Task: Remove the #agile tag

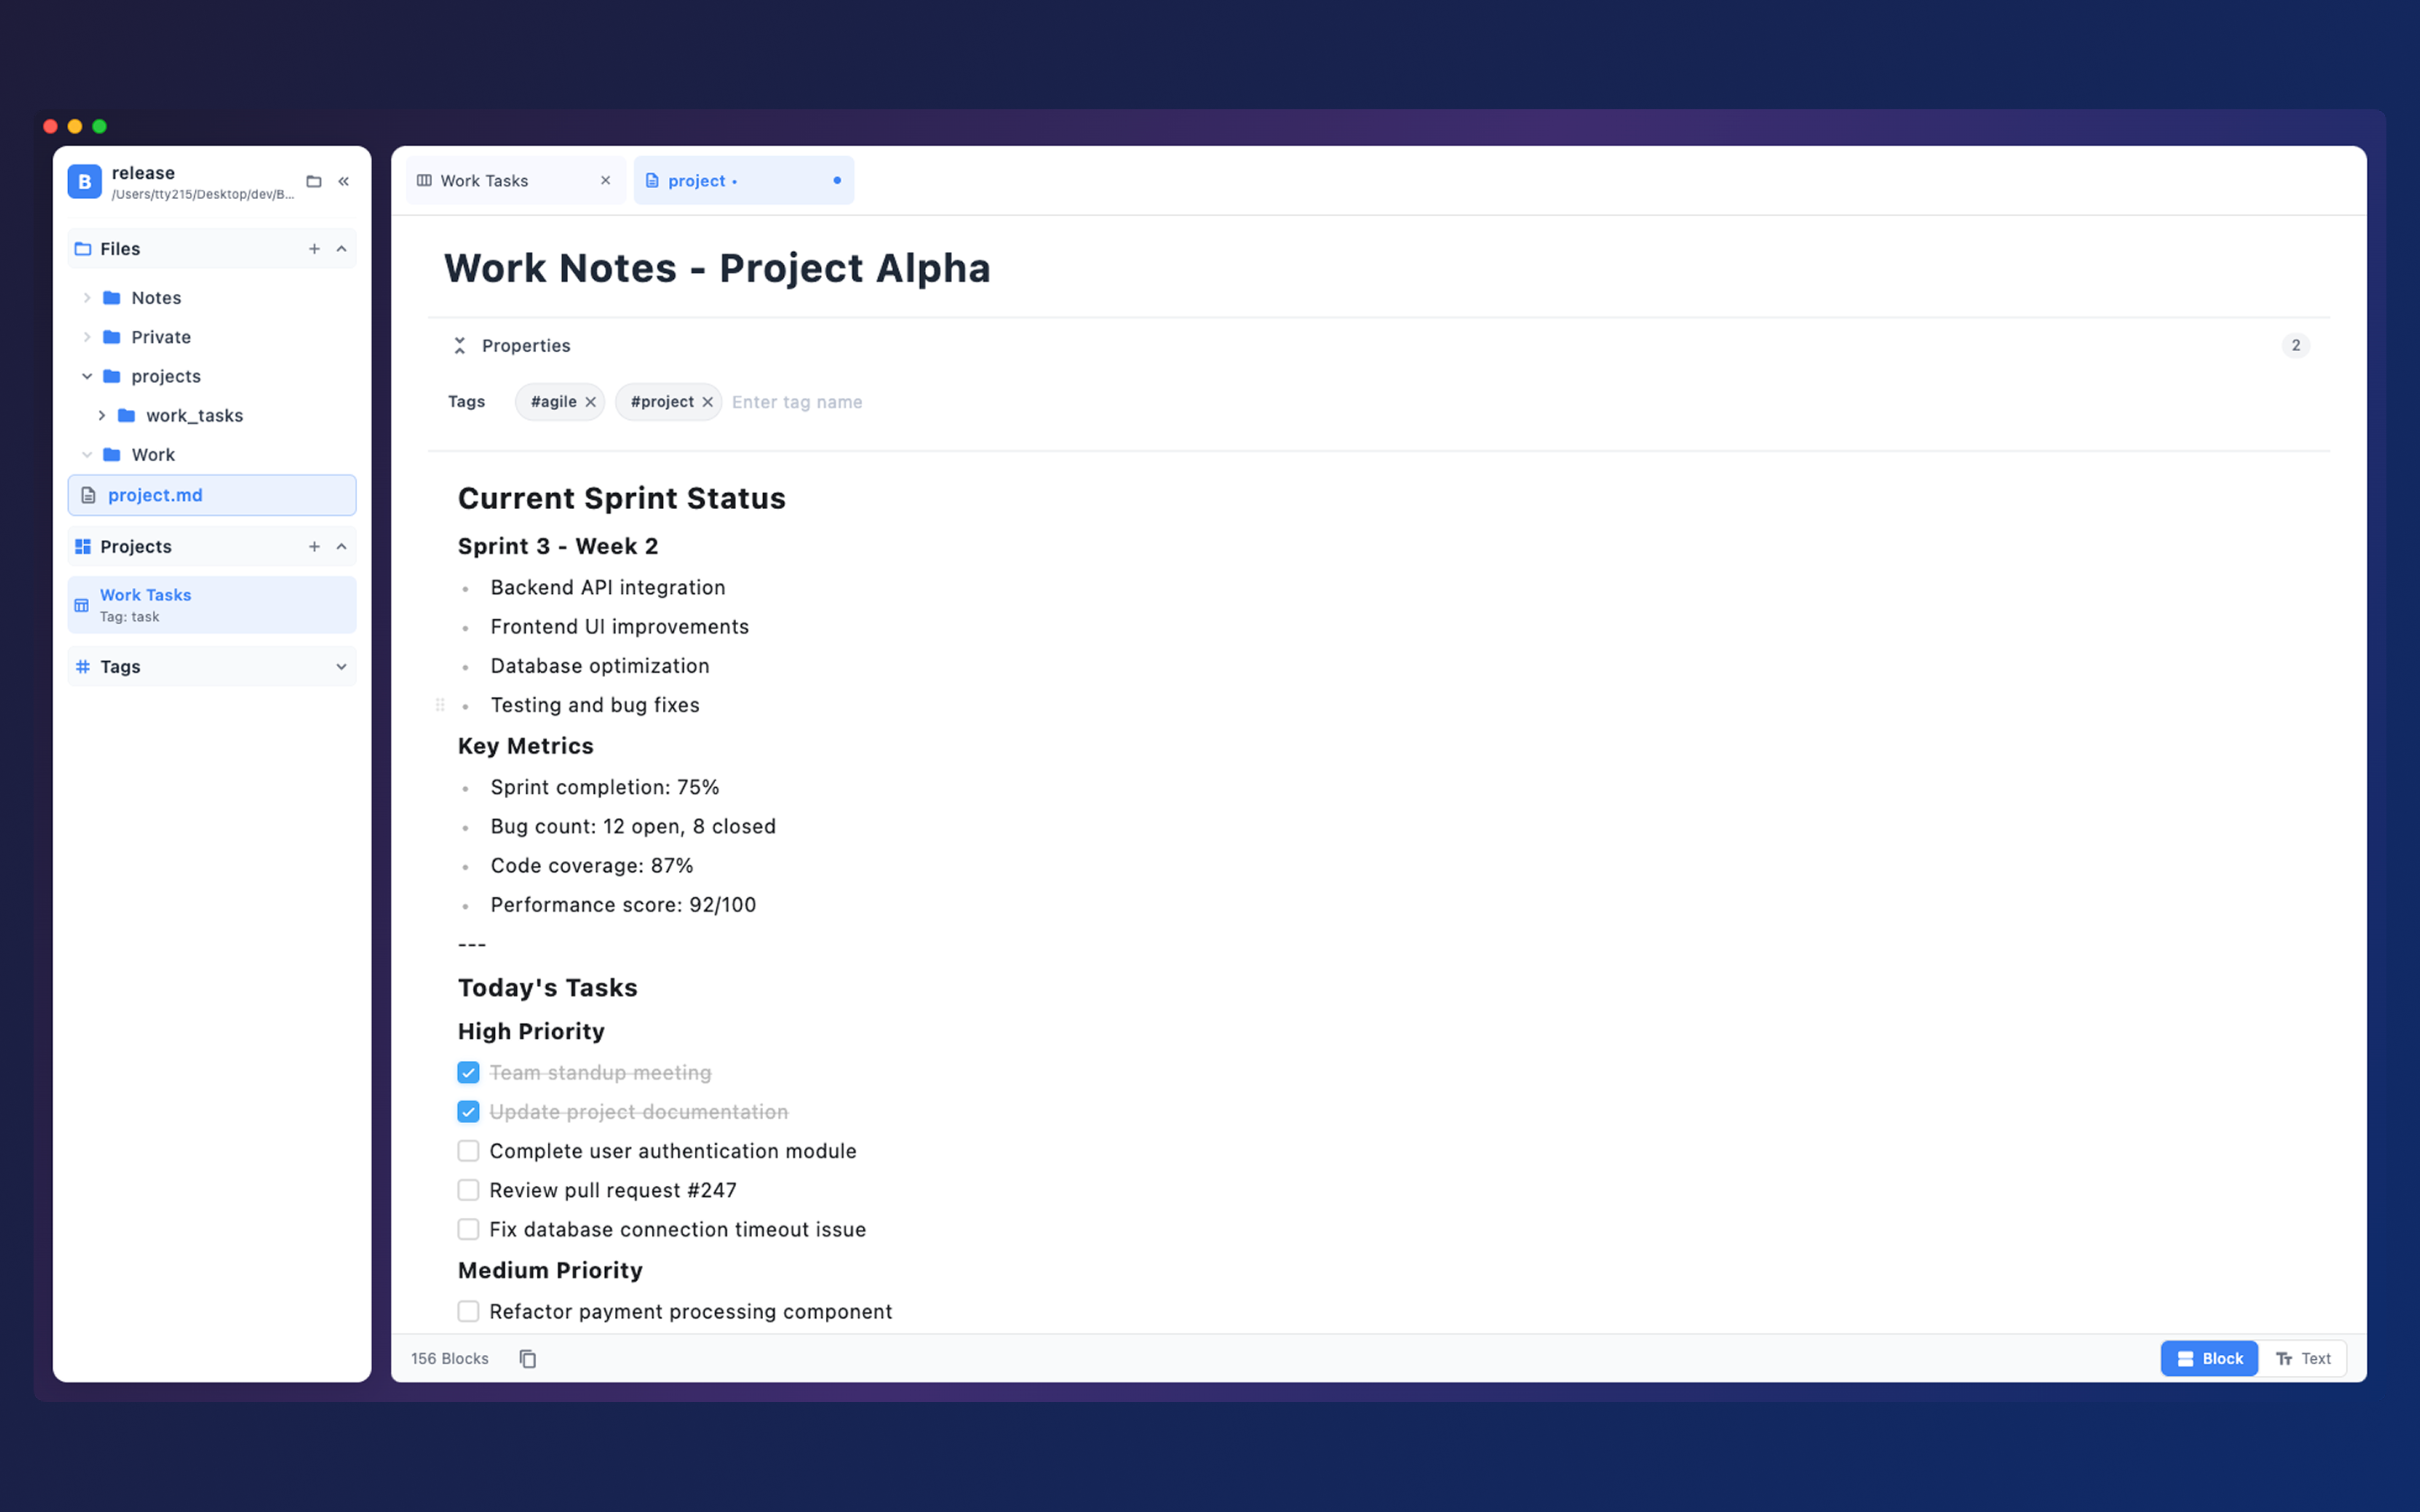Action: point(591,402)
